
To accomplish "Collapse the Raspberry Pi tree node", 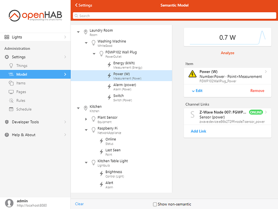I will [86, 130].
